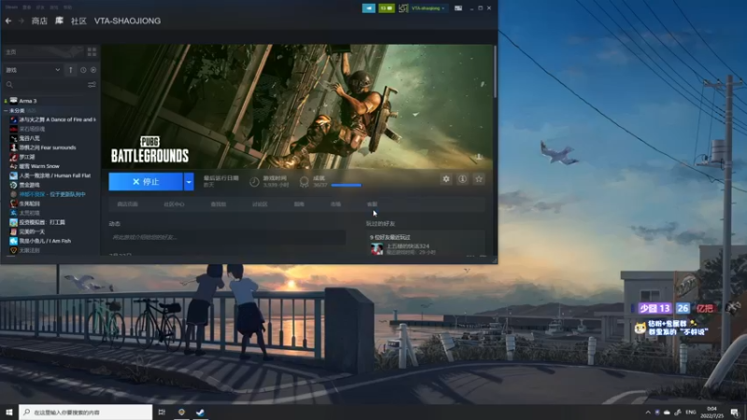Click the account avatar in title bar
The image size is (747, 420).
pyautogui.click(x=403, y=8)
